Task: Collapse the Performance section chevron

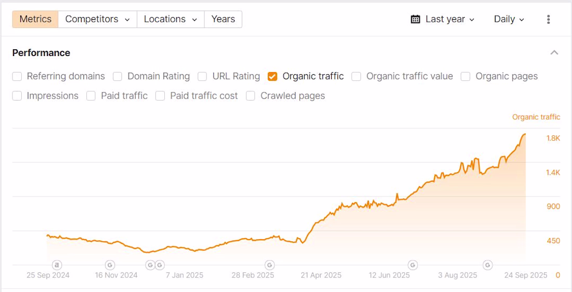Action: point(554,53)
